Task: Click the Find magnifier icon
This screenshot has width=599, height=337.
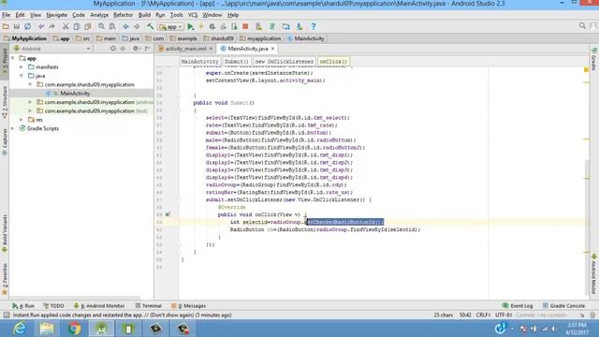Action: [101, 26]
